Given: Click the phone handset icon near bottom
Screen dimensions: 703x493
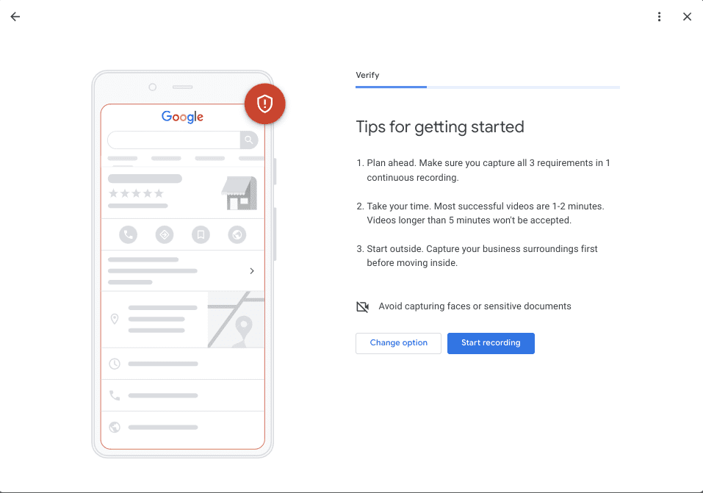Looking at the screenshot, I should (x=115, y=395).
